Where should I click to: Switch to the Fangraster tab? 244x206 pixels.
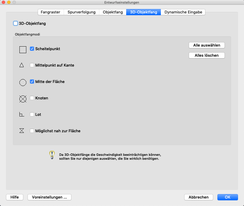[51, 12]
